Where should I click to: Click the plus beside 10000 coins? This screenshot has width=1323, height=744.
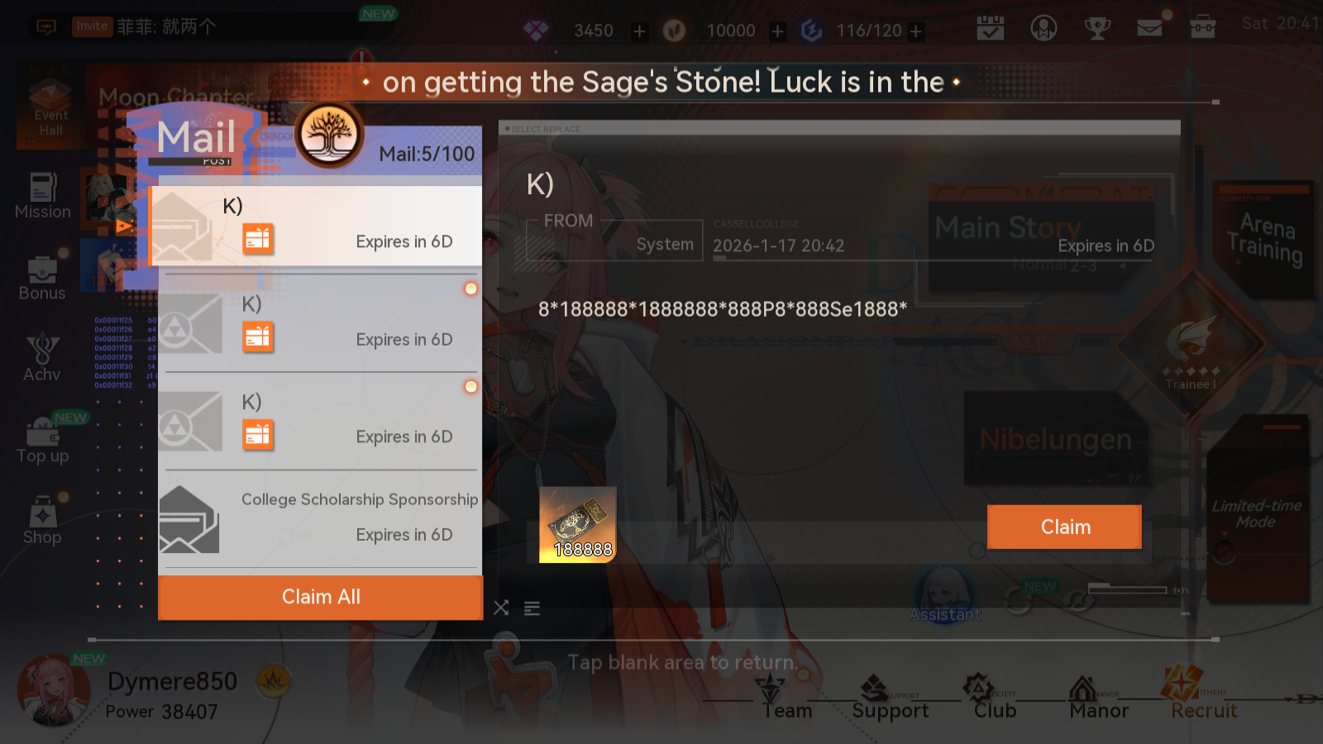point(778,31)
